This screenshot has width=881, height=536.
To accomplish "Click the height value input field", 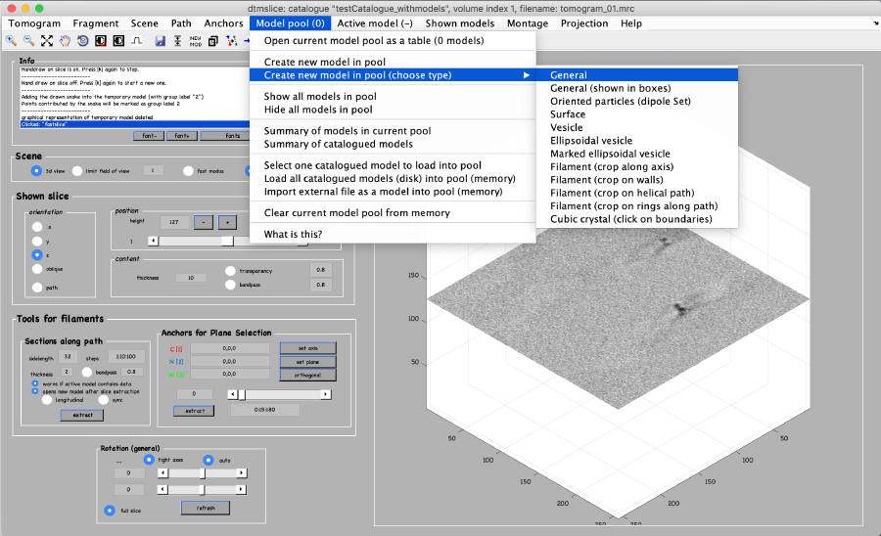I will [x=172, y=222].
